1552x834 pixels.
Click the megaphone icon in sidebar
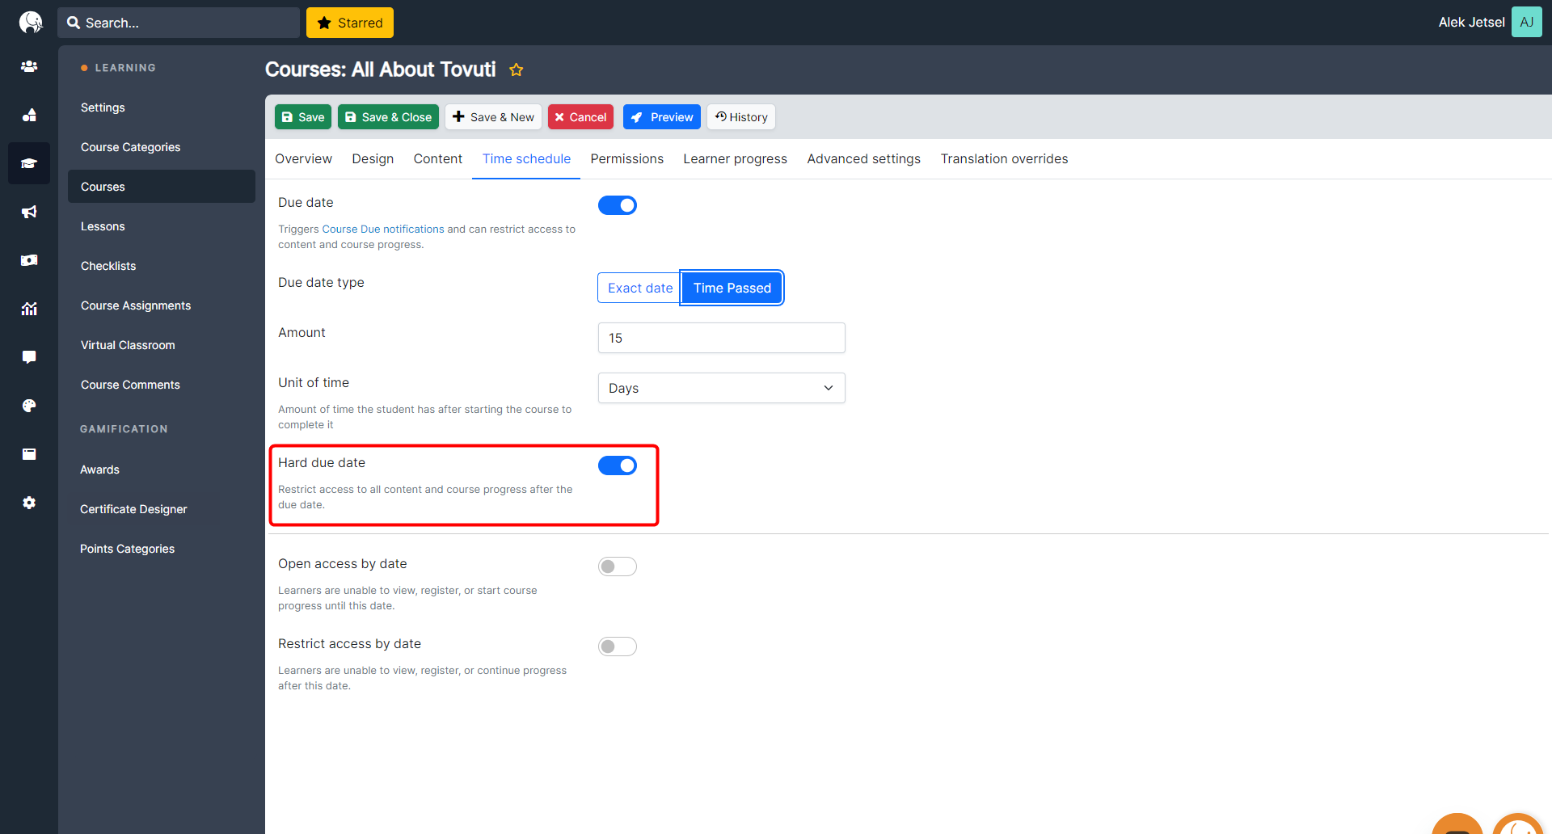tap(29, 212)
